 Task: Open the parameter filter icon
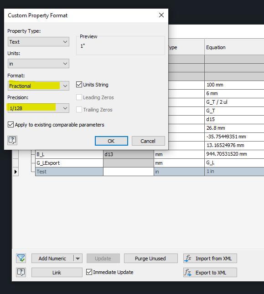[x=21, y=259]
